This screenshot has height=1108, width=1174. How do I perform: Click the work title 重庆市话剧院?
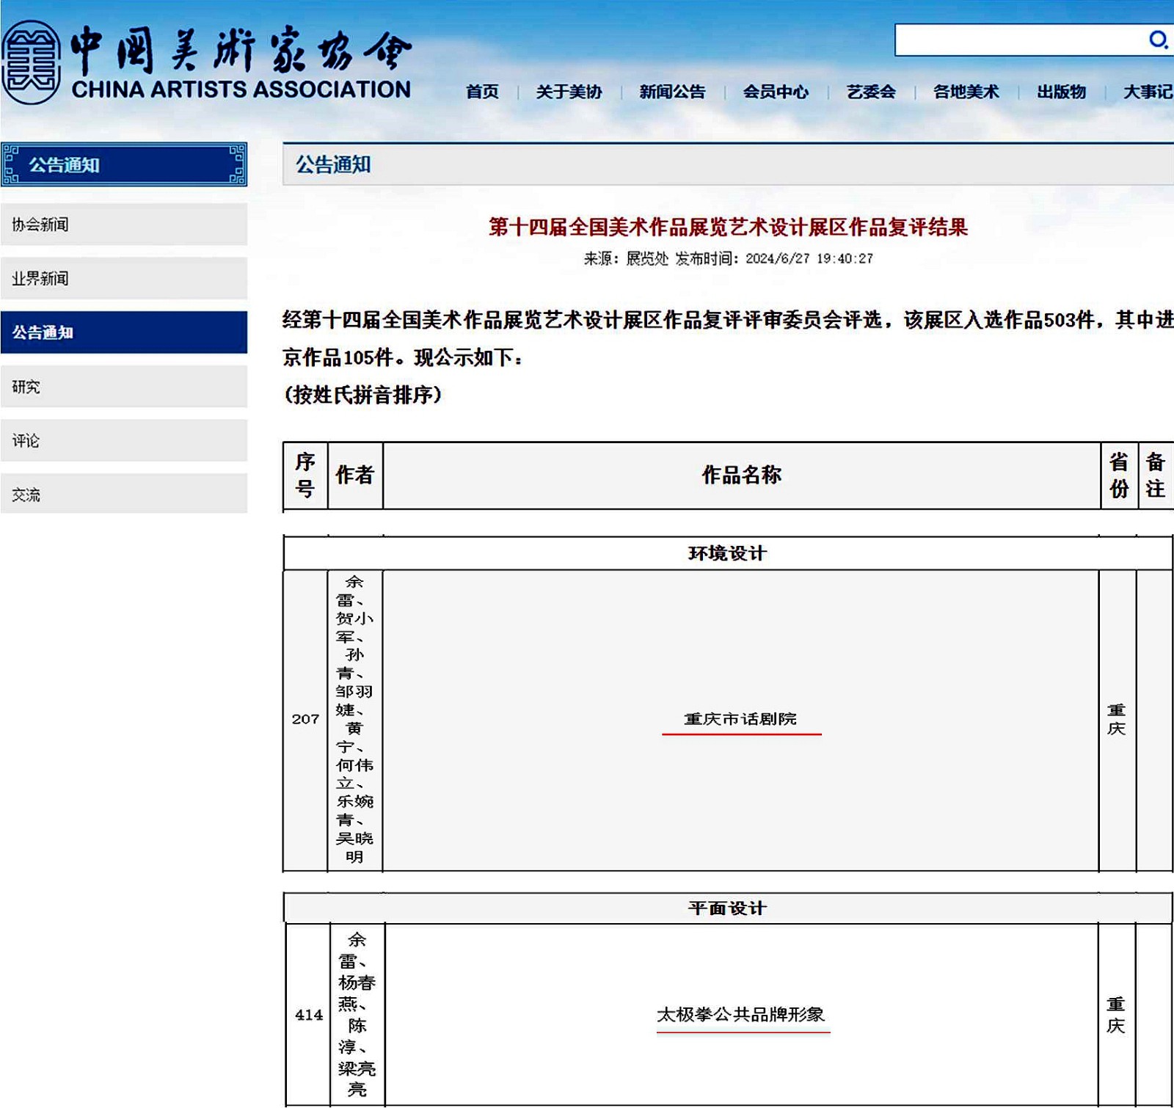740,719
